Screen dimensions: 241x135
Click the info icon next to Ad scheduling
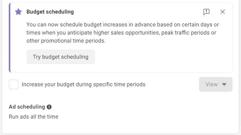(49, 107)
